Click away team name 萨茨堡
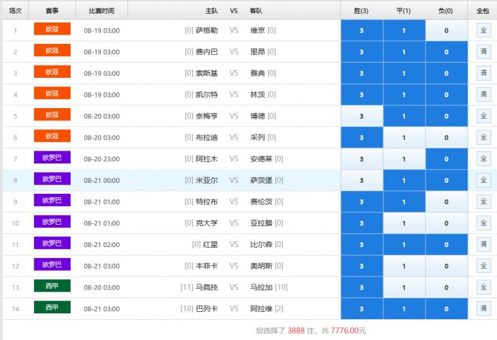Screen dimensions: 497x340 tap(261, 180)
